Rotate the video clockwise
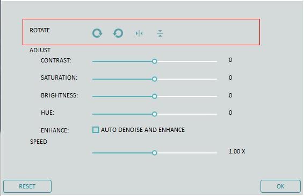The width and height of the screenshot is (304, 196). pos(97,33)
